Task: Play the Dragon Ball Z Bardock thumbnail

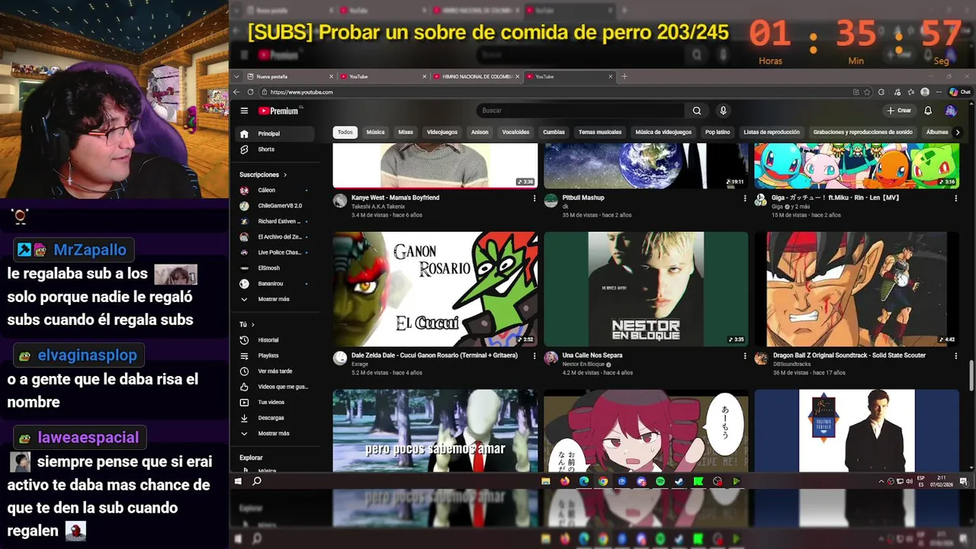Action: click(857, 289)
